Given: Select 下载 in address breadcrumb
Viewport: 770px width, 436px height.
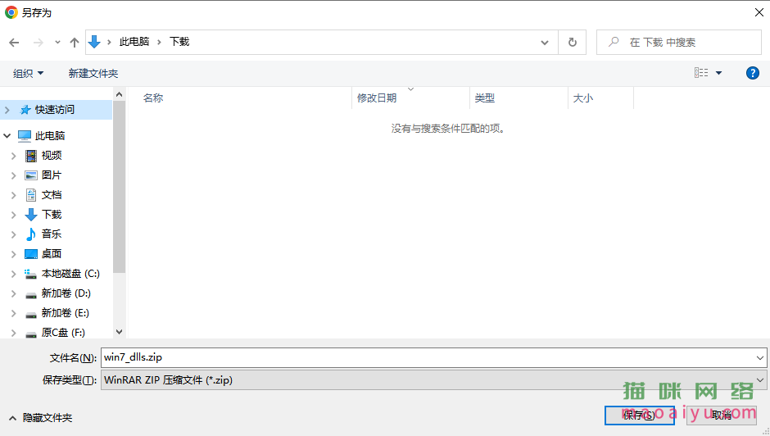Looking at the screenshot, I should [179, 42].
